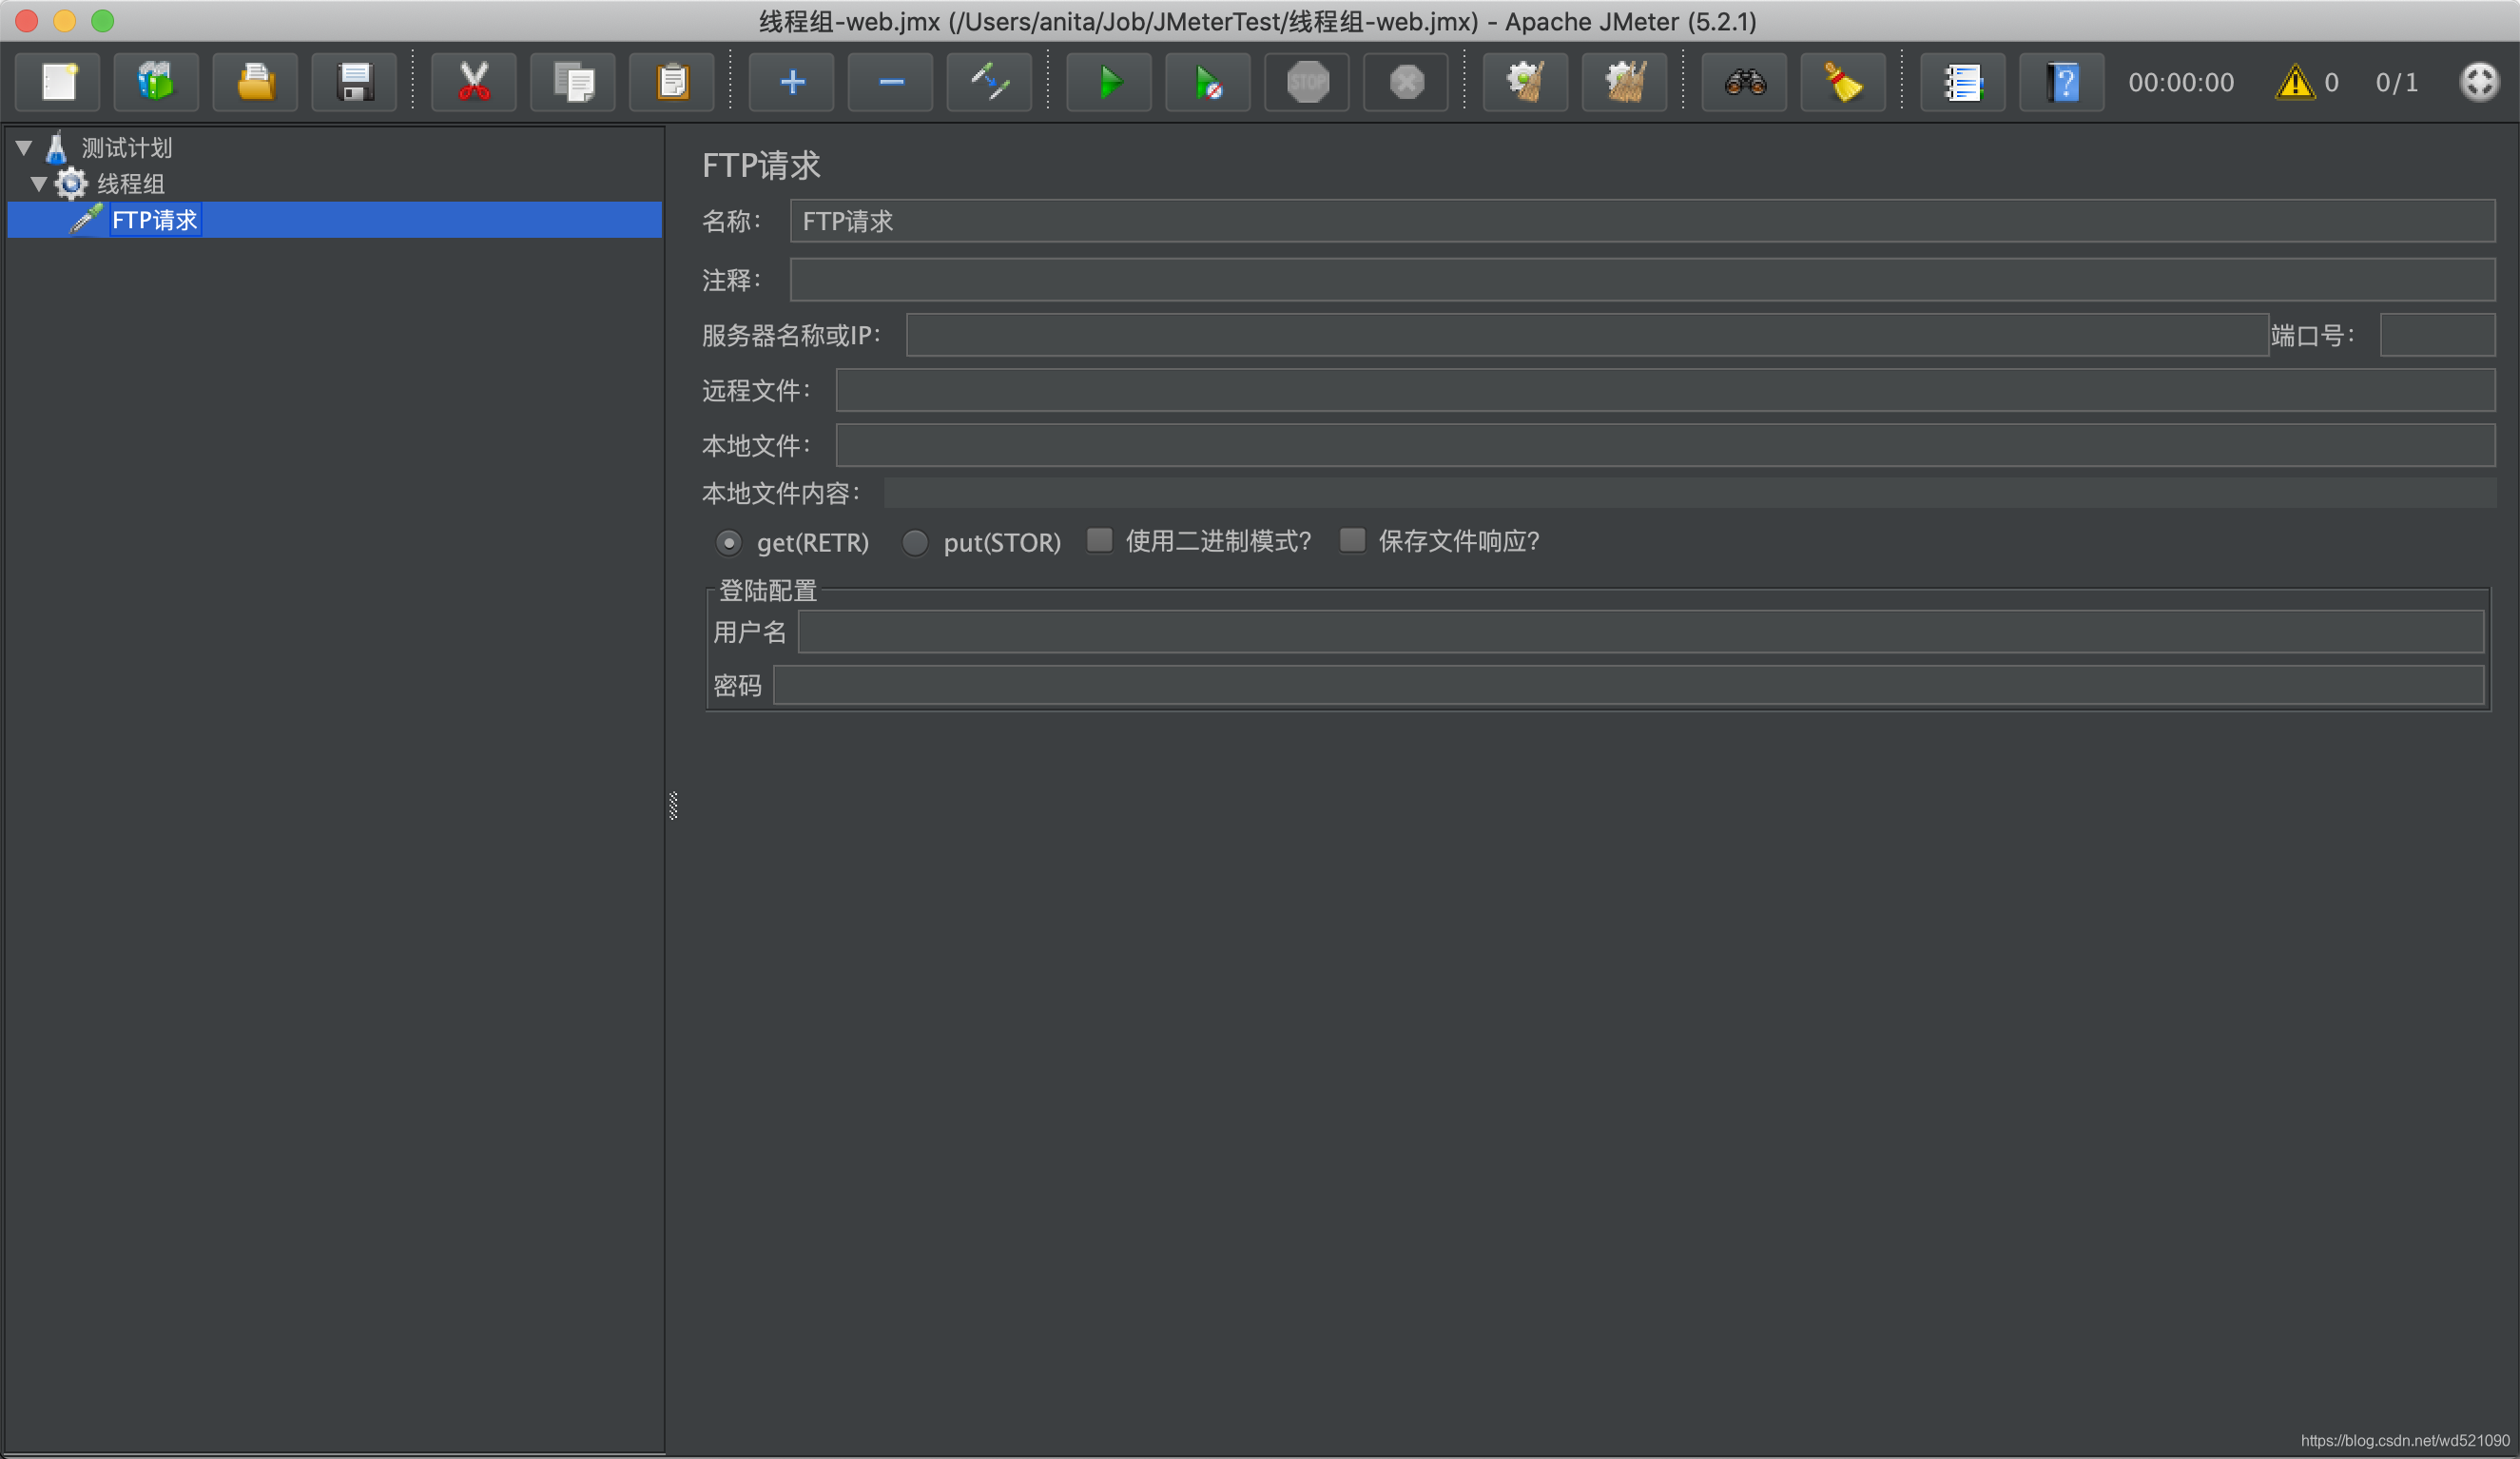
Task: Click the yellow warning triangle icon
Action: tap(2294, 82)
